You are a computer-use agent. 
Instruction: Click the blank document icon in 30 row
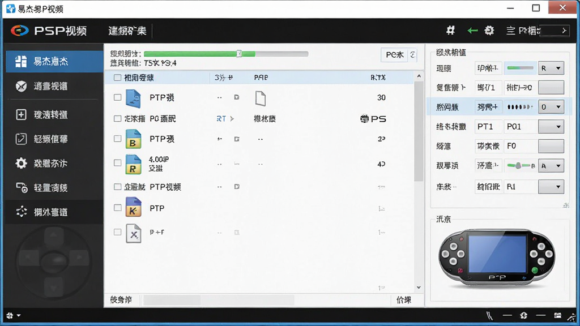(261, 98)
